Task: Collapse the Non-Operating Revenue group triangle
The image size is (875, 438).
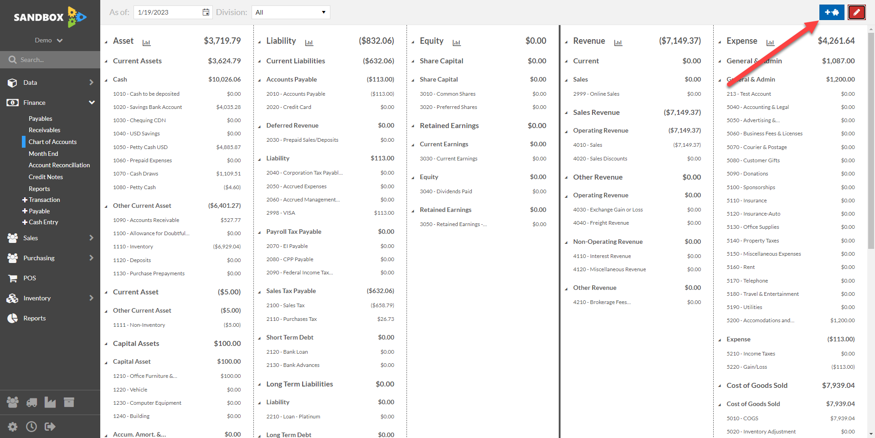Action: tap(566, 242)
